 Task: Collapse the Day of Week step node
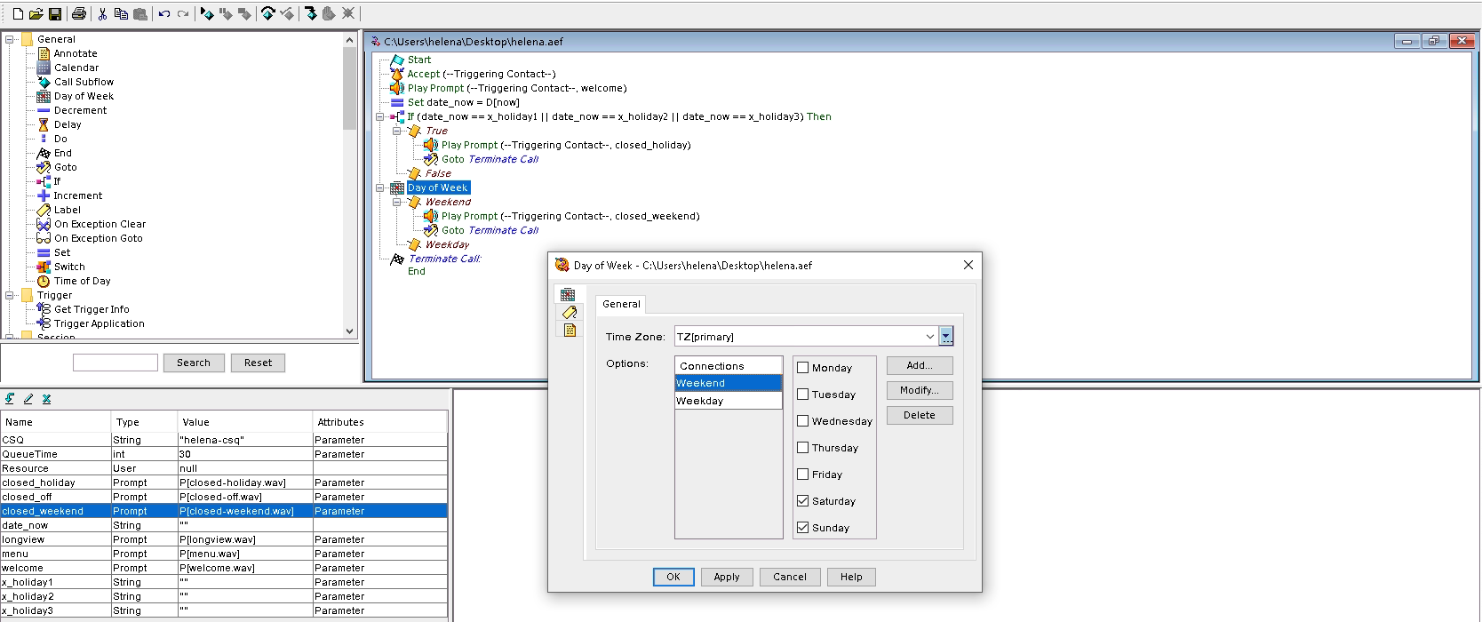point(380,187)
